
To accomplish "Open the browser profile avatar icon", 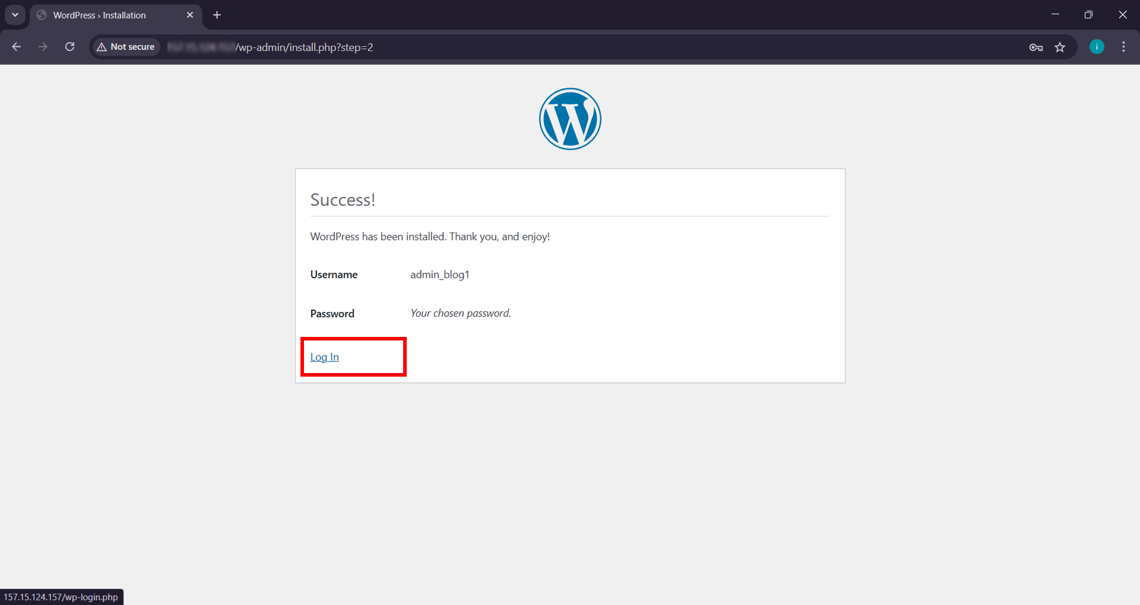I will coord(1097,47).
